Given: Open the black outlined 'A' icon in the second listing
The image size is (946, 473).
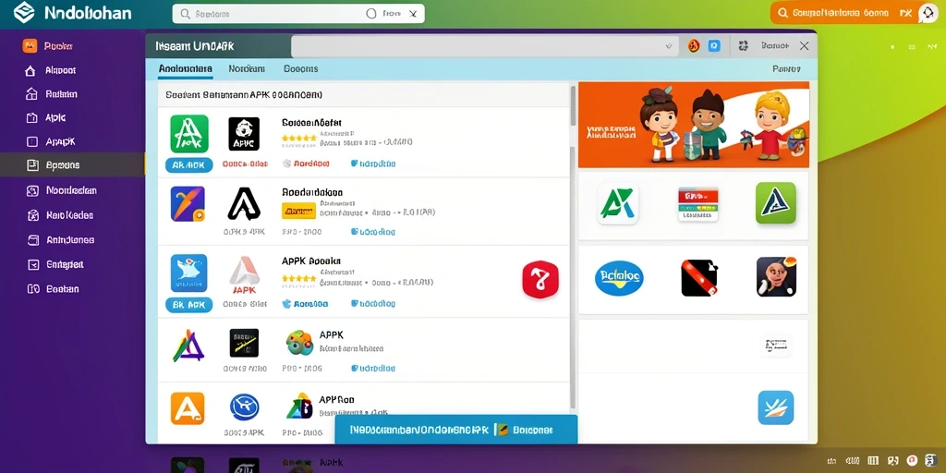Looking at the screenshot, I should (x=244, y=203).
